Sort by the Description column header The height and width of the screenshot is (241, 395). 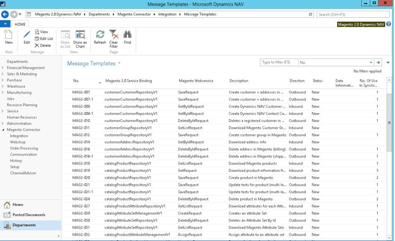tap(239, 81)
